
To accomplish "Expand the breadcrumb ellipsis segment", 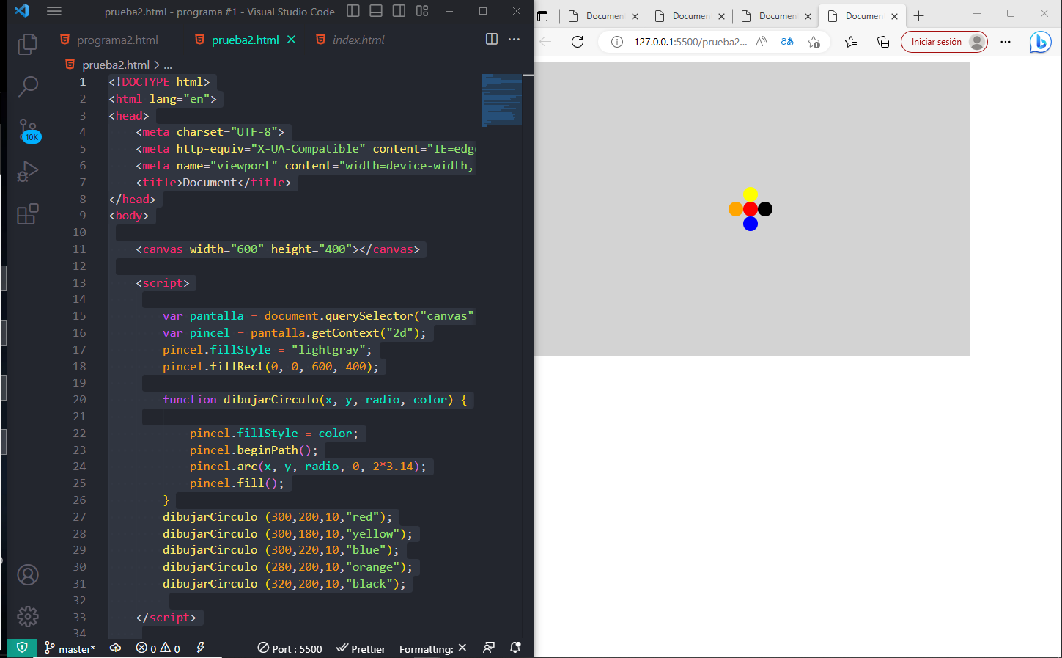I will pos(168,65).
